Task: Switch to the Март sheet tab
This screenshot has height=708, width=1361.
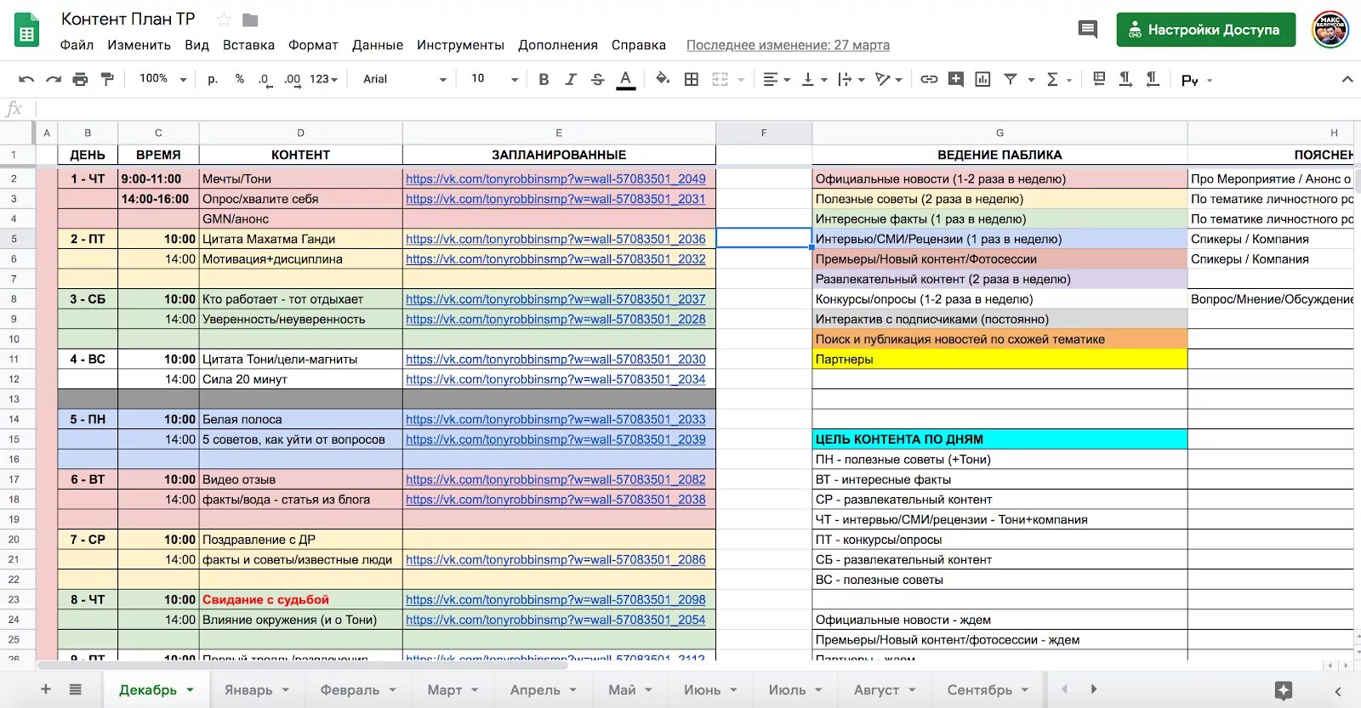Action: coord(453,689)
